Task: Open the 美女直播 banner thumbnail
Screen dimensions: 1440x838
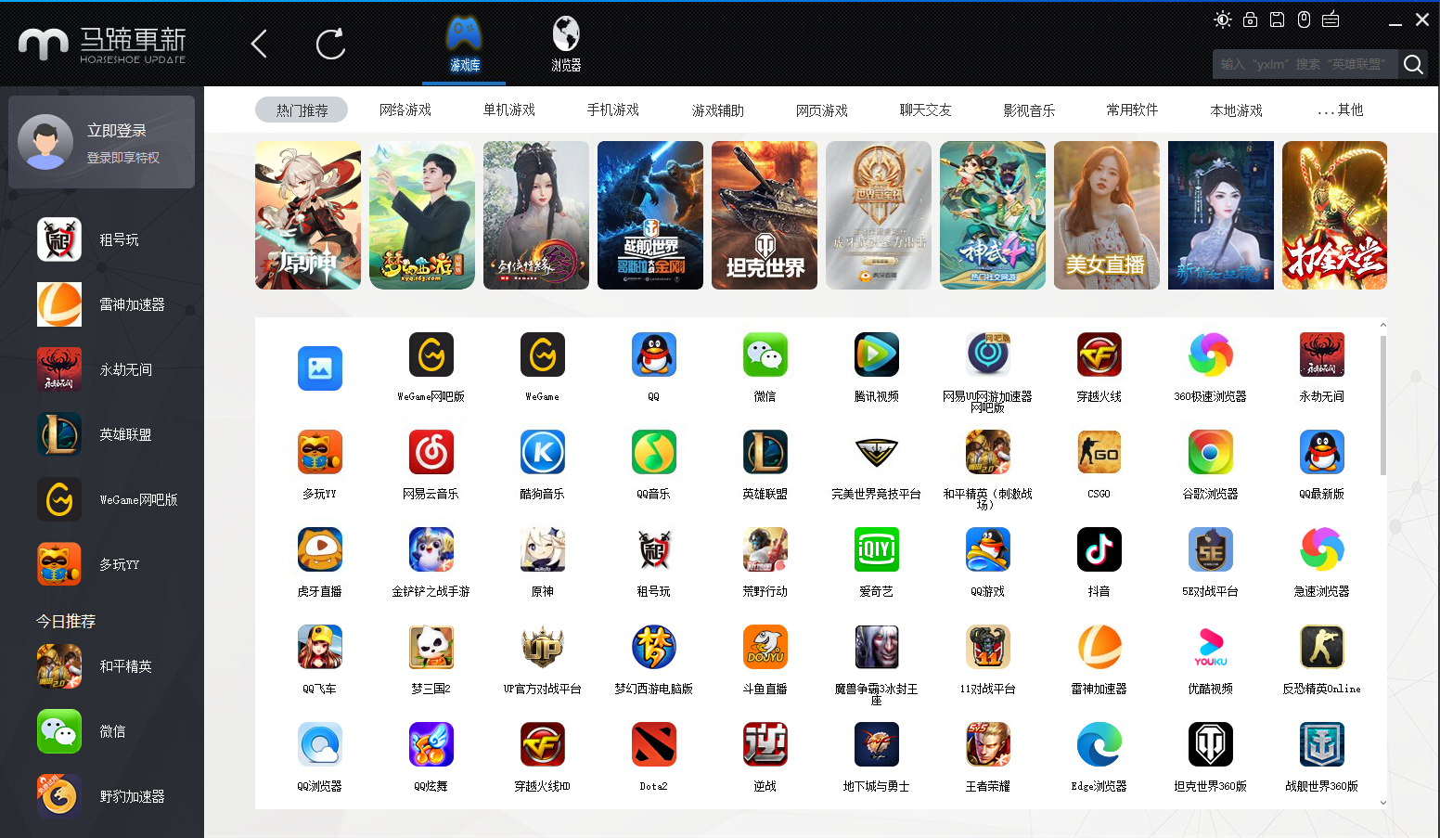Action: coord(1107,215)
